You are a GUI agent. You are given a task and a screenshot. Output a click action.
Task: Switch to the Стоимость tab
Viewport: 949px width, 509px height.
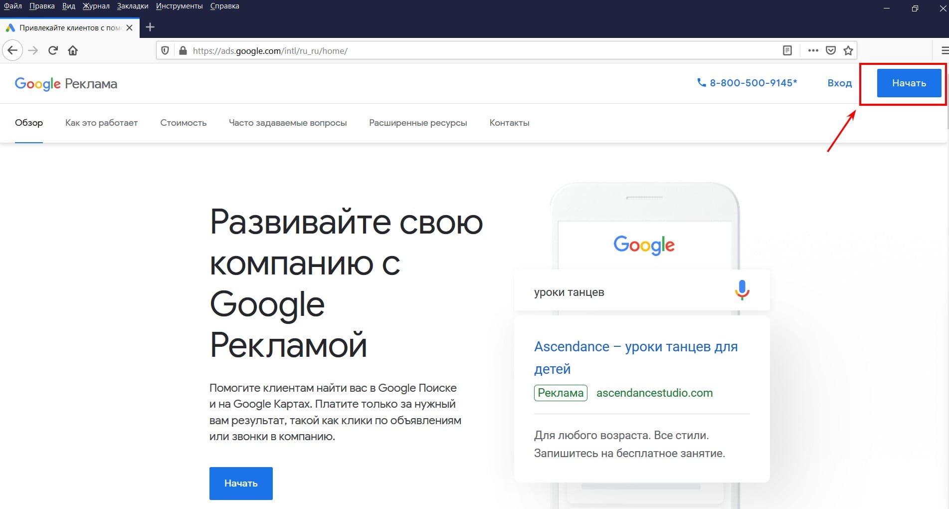tap(183, 123)
